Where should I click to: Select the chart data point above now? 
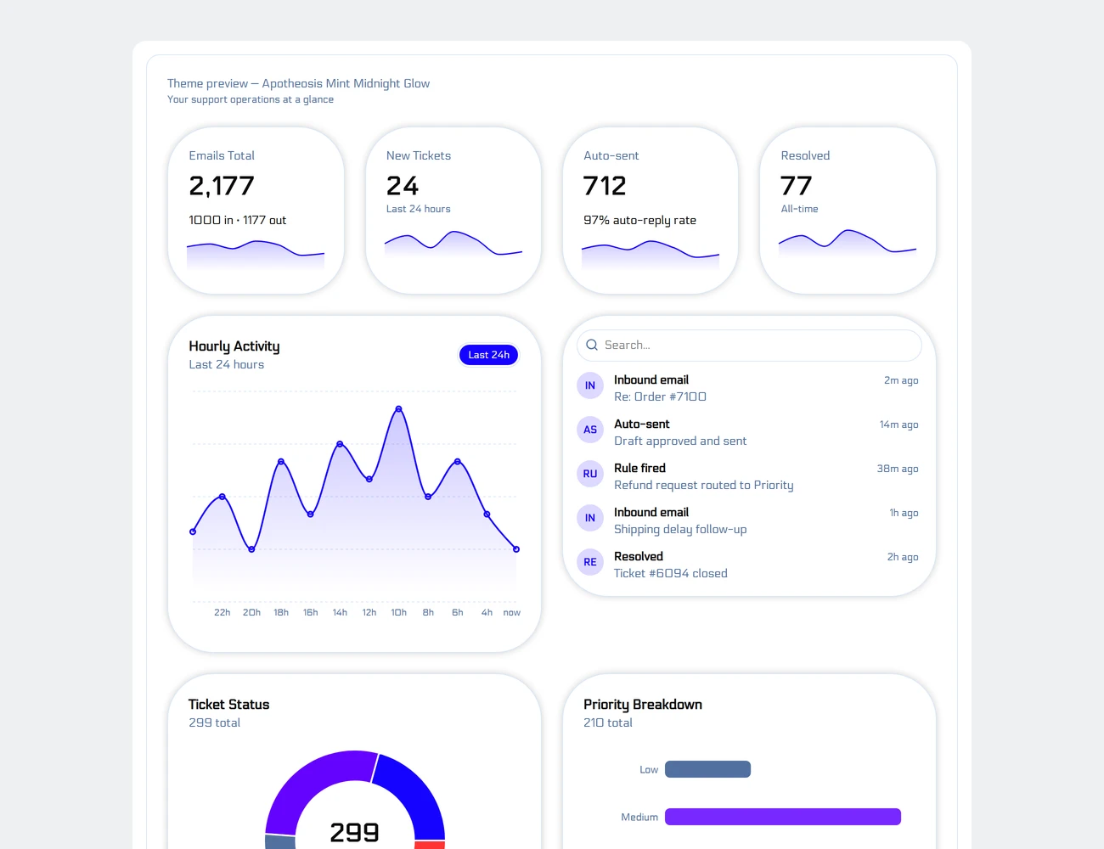point(516,549)
